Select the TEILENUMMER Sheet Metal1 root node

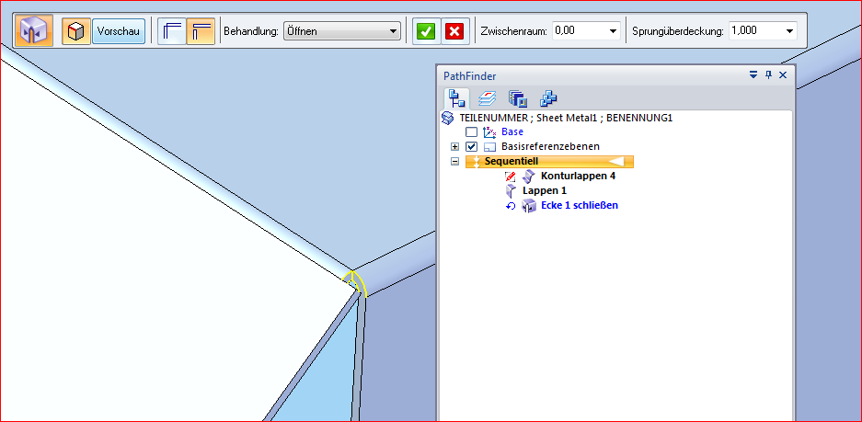566,118
